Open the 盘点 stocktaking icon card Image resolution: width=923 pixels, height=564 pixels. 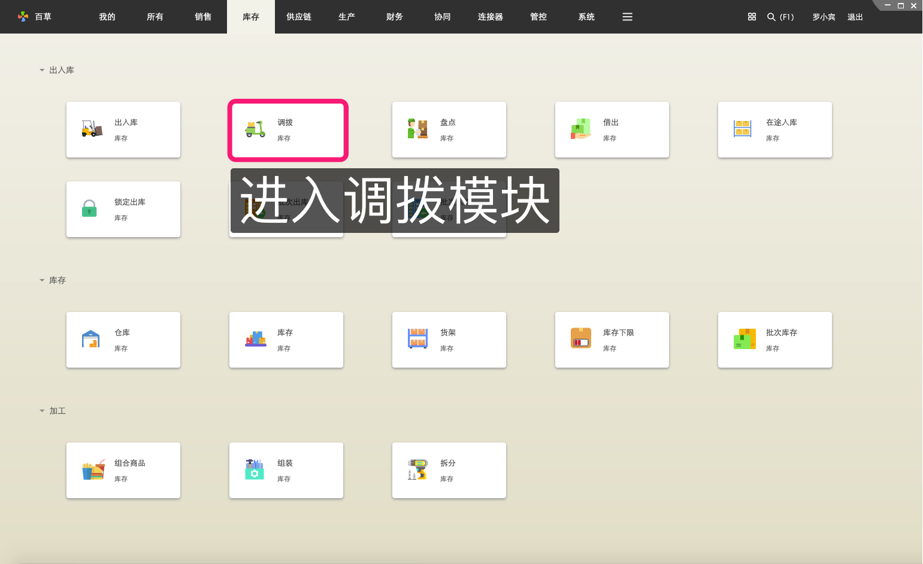pos(449,130)
